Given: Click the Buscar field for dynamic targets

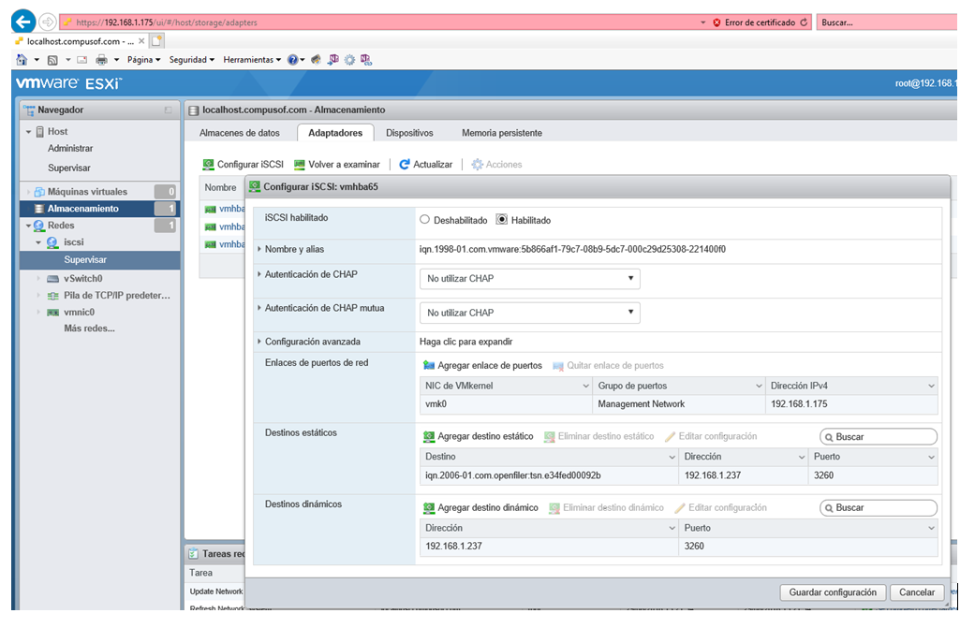Looking at the screenshot, I should pyautogui.click(x=878, y=508).
